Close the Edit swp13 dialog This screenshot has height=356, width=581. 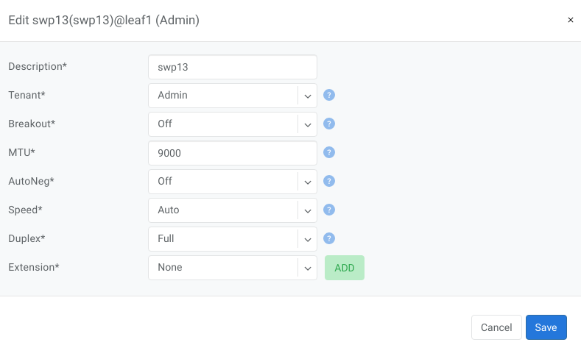pyautogui.click(x=570, y=20)
